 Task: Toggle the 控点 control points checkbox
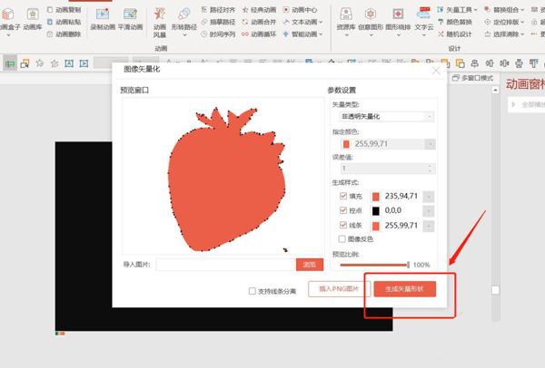343,210
